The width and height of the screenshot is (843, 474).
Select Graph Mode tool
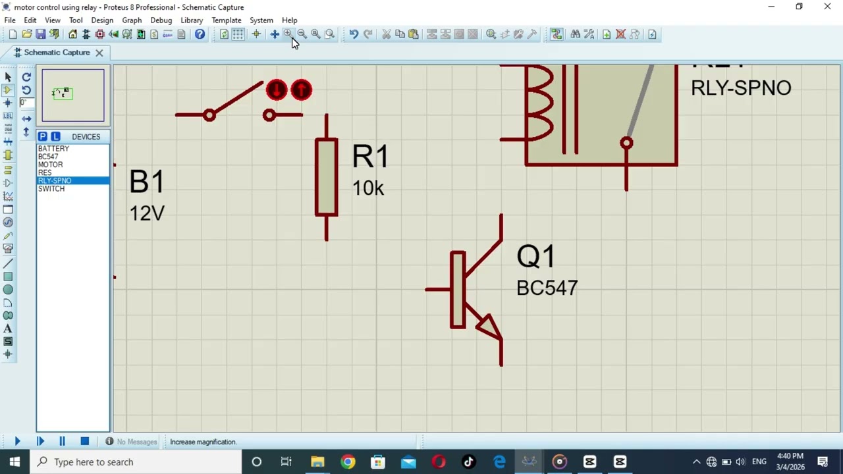click(x=8, y=196)
